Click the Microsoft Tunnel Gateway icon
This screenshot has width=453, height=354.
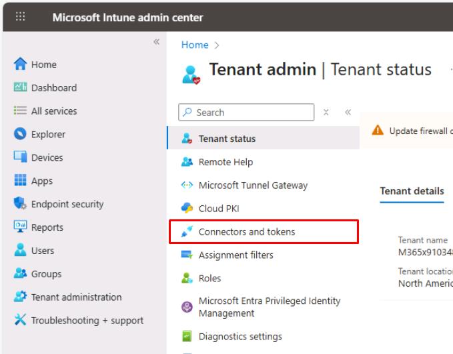pos(187,185)
